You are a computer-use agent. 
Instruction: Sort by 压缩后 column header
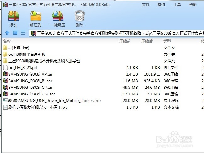[147, 41]
